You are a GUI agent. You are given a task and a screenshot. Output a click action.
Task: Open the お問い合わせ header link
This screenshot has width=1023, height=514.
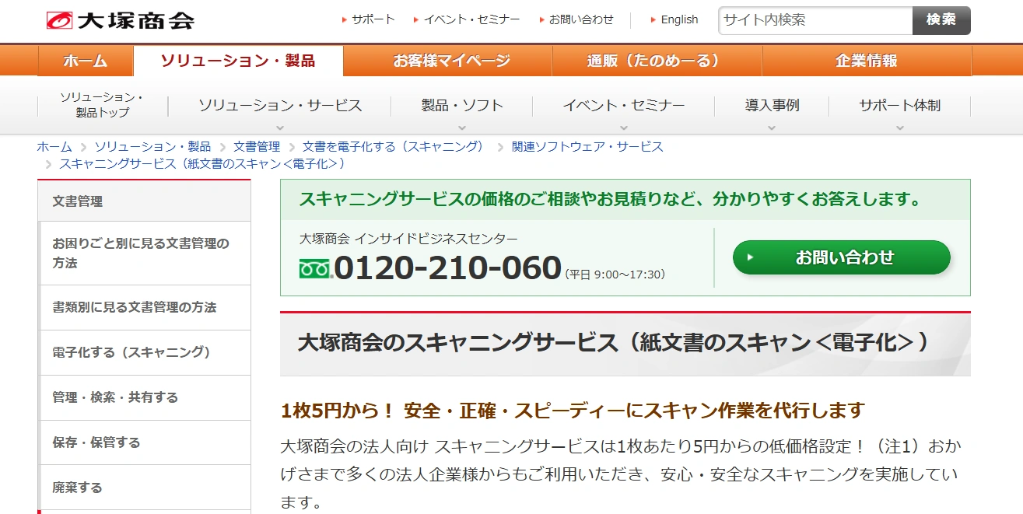click(x=581, y=19)
